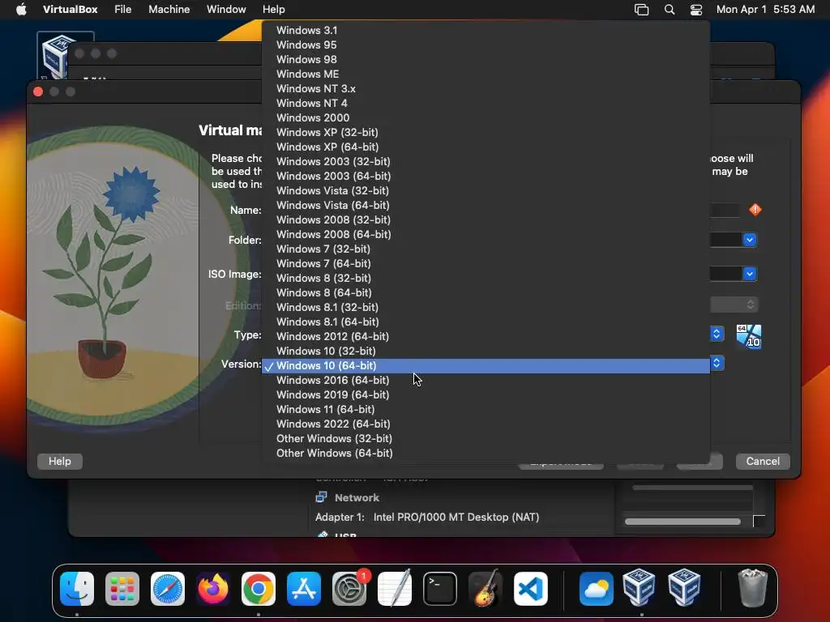The height and width of the screenshot is (622, 830).
Task: Select Windows 8 (32-bit)
Action: 486,278
